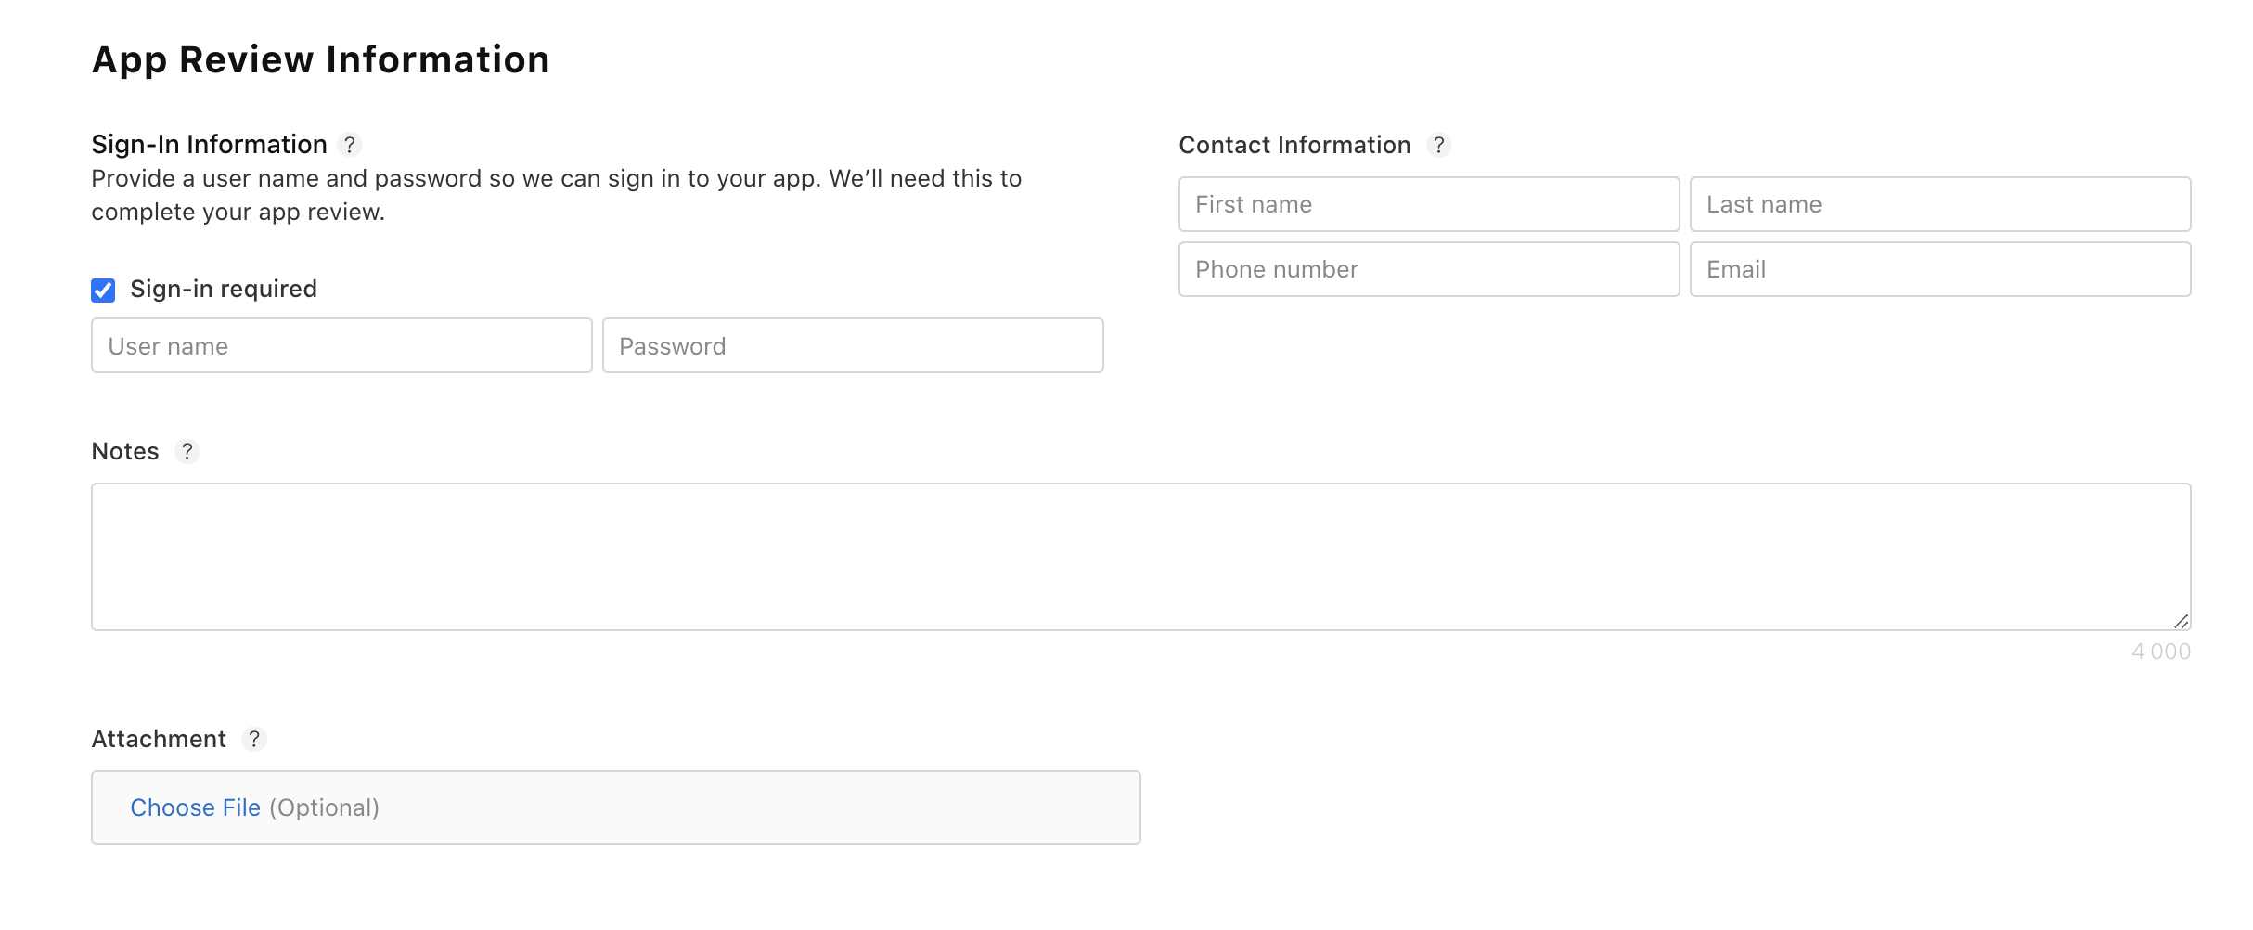Open the Contact Information help tooltip
Image resolution: width=2253 pixels, height=930 pixels.
tap(1440, 145)
